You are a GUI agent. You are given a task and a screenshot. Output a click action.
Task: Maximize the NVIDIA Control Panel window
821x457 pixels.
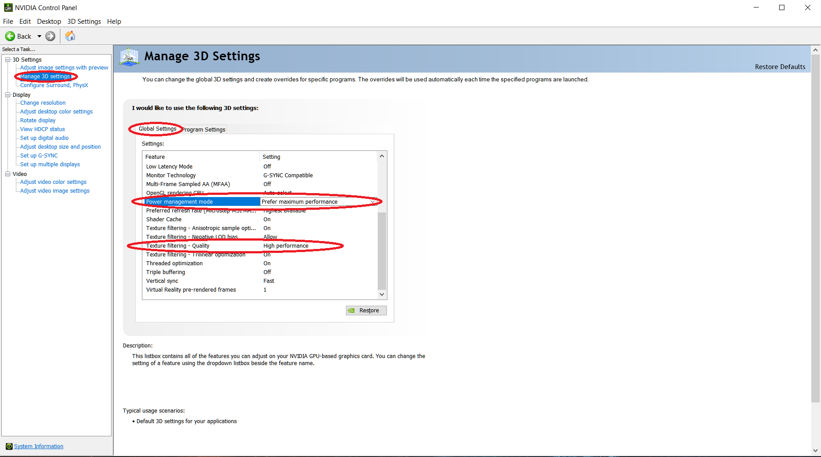click(782, 7)
